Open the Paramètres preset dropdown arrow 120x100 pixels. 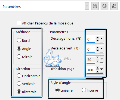[x=87, y=6]
